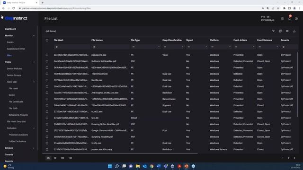The image size is (303, 170).
Task: Open the browser extensions puzzle icon
Action: click(284, 8)
